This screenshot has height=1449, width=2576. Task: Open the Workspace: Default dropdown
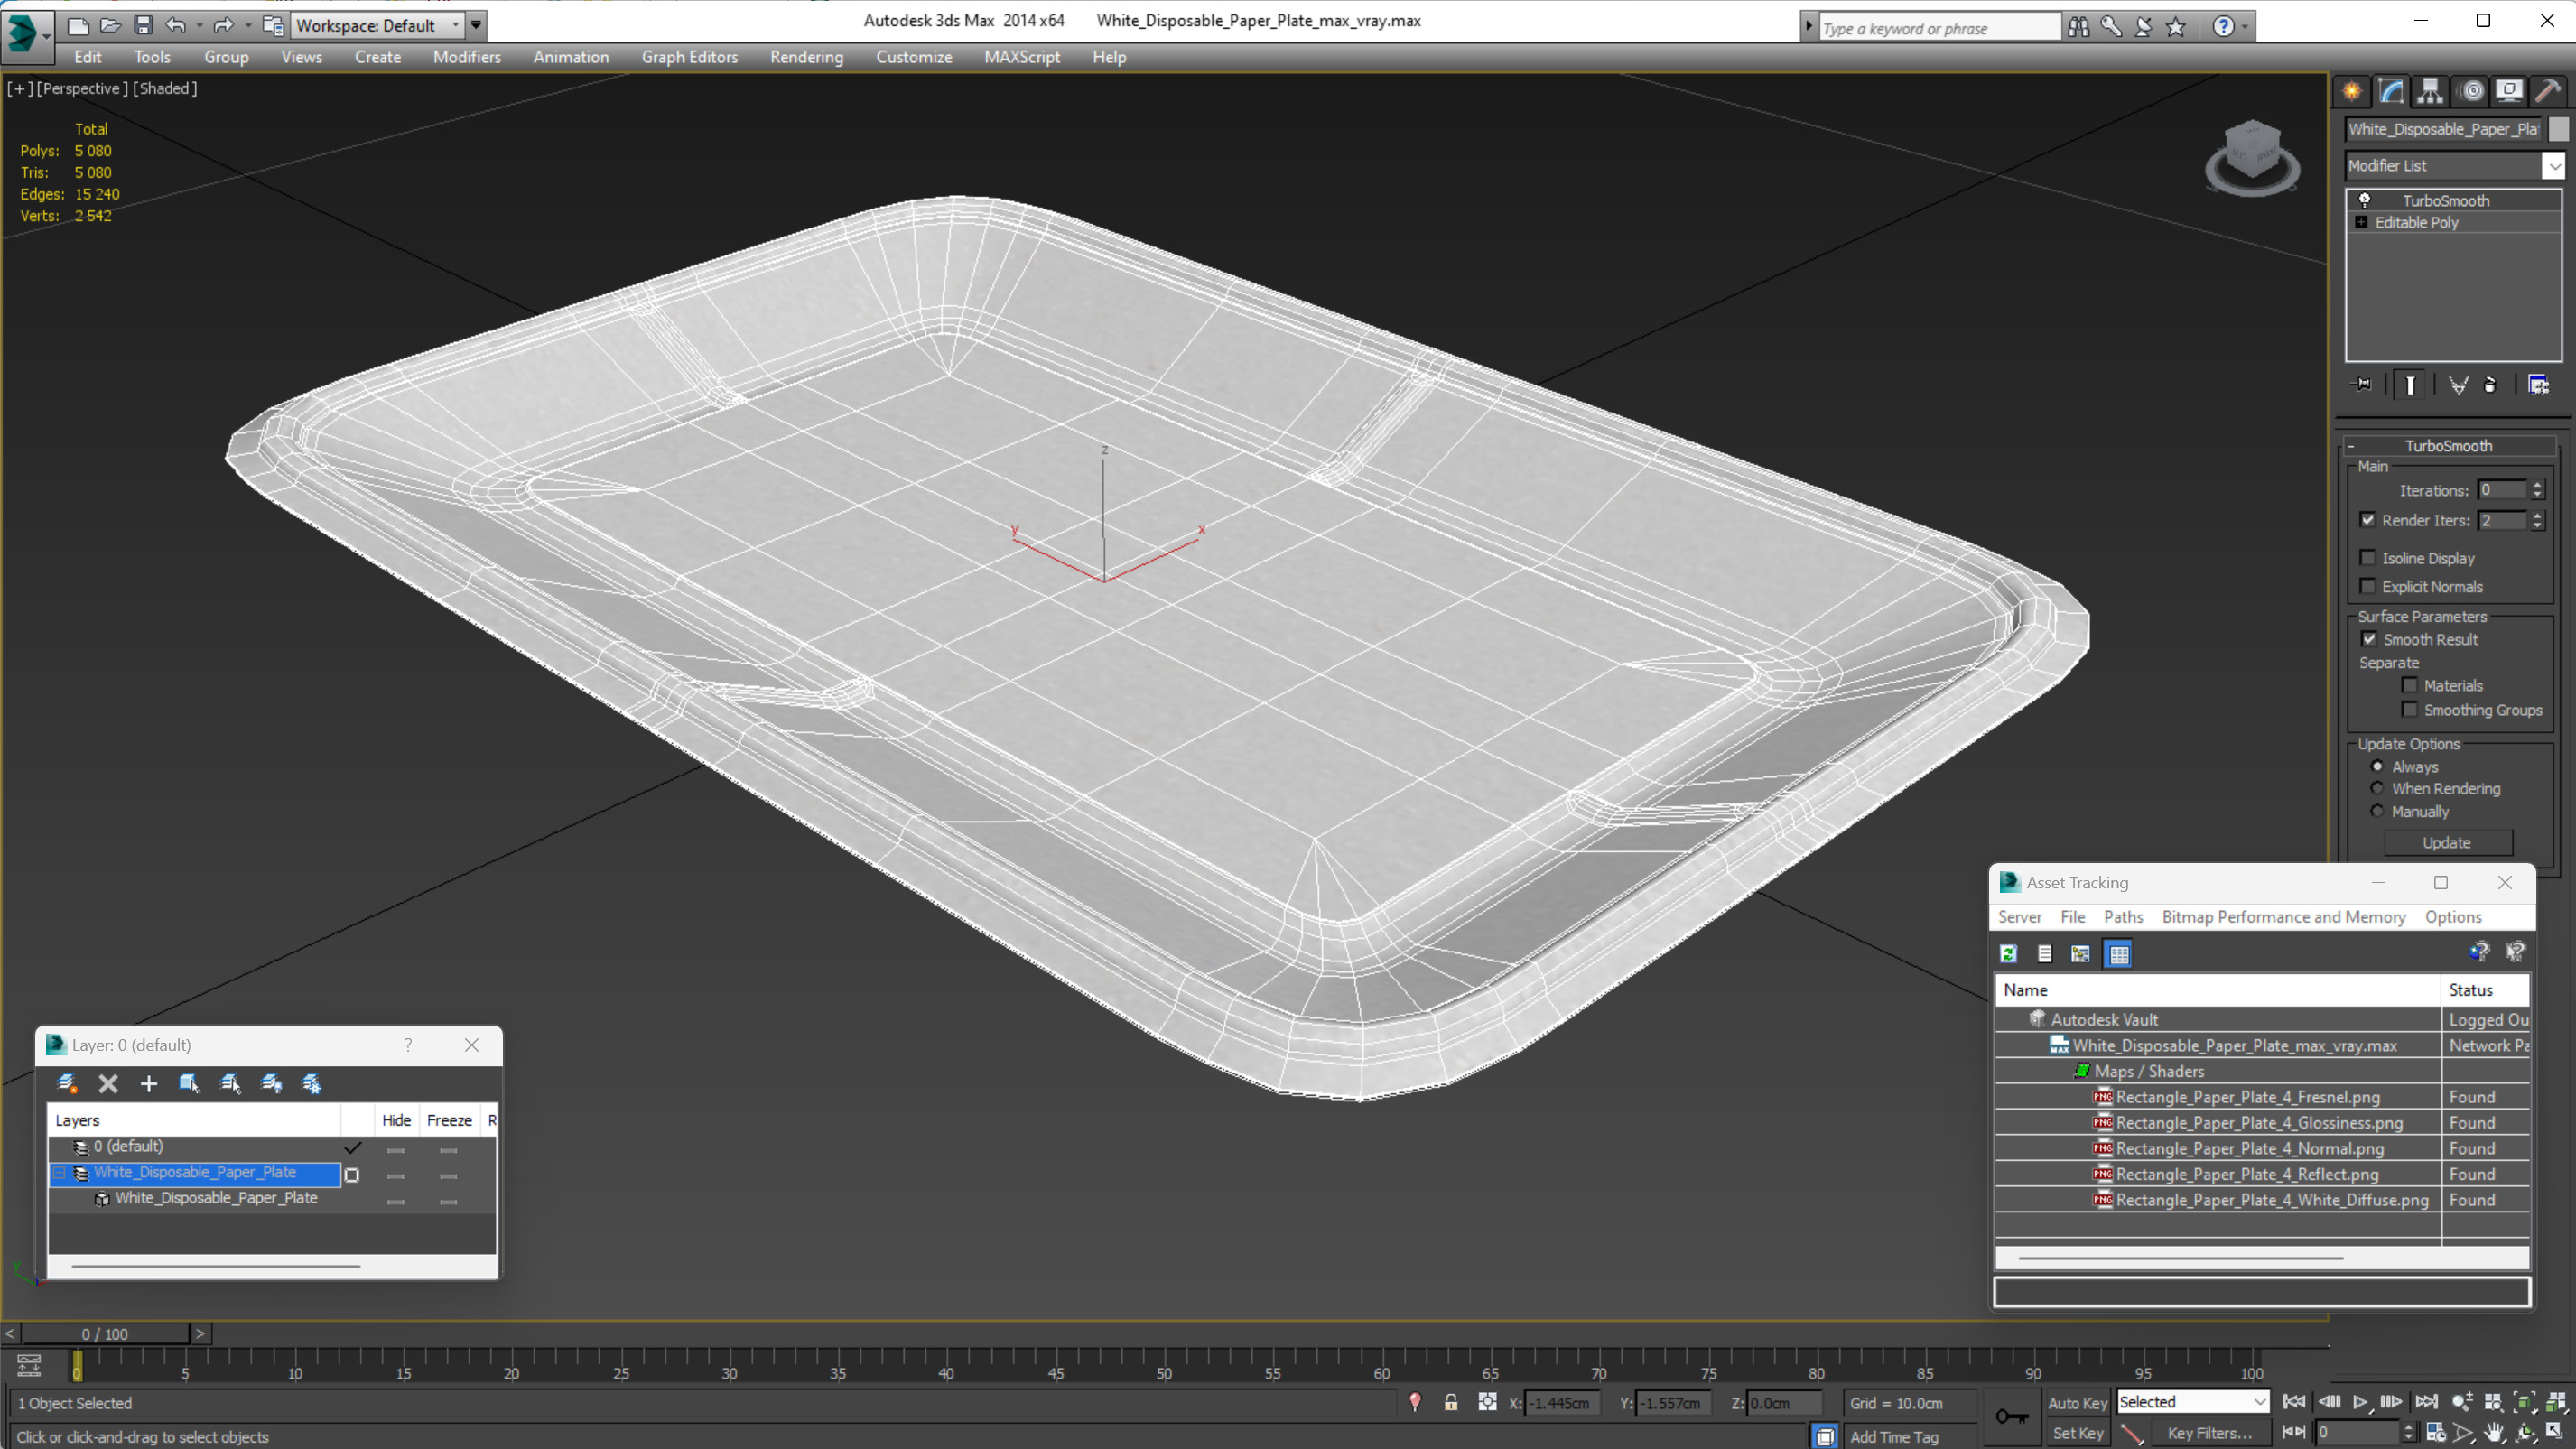tap(377, 26)
